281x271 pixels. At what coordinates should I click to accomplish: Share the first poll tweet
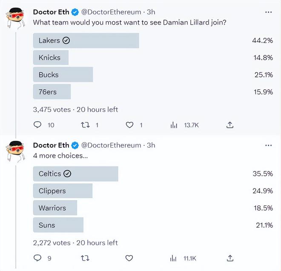(x=230, y=125)
